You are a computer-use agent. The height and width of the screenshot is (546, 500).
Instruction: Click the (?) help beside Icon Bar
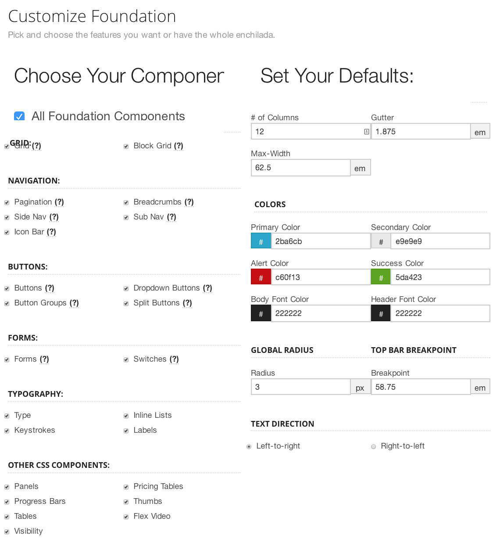click(x=51, y=232)
